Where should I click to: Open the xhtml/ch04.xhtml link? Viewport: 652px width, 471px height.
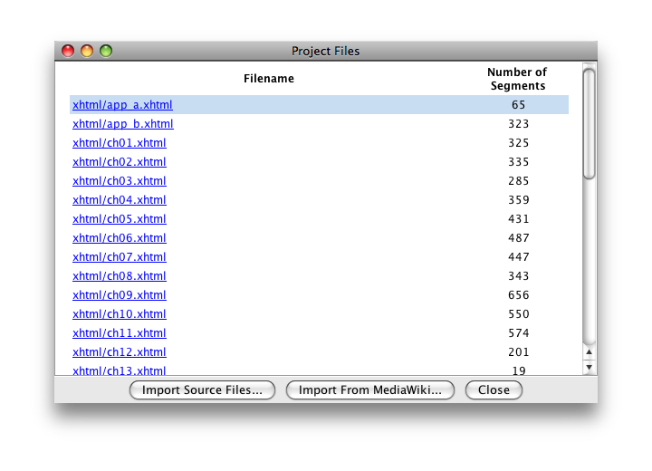(120, 200)
